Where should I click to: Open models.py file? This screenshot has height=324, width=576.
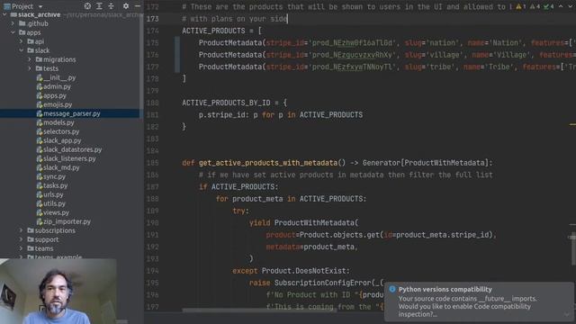58,122
